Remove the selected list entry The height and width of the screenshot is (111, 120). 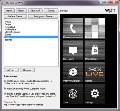27,70
